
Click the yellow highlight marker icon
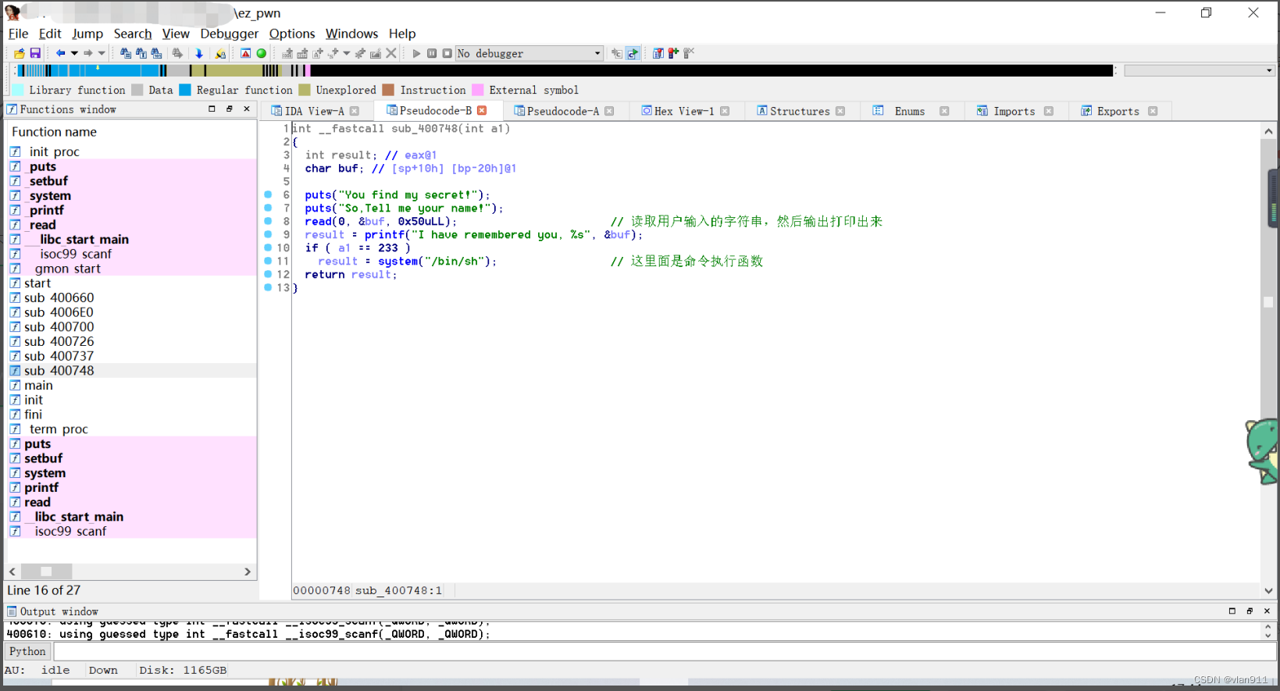221,53
